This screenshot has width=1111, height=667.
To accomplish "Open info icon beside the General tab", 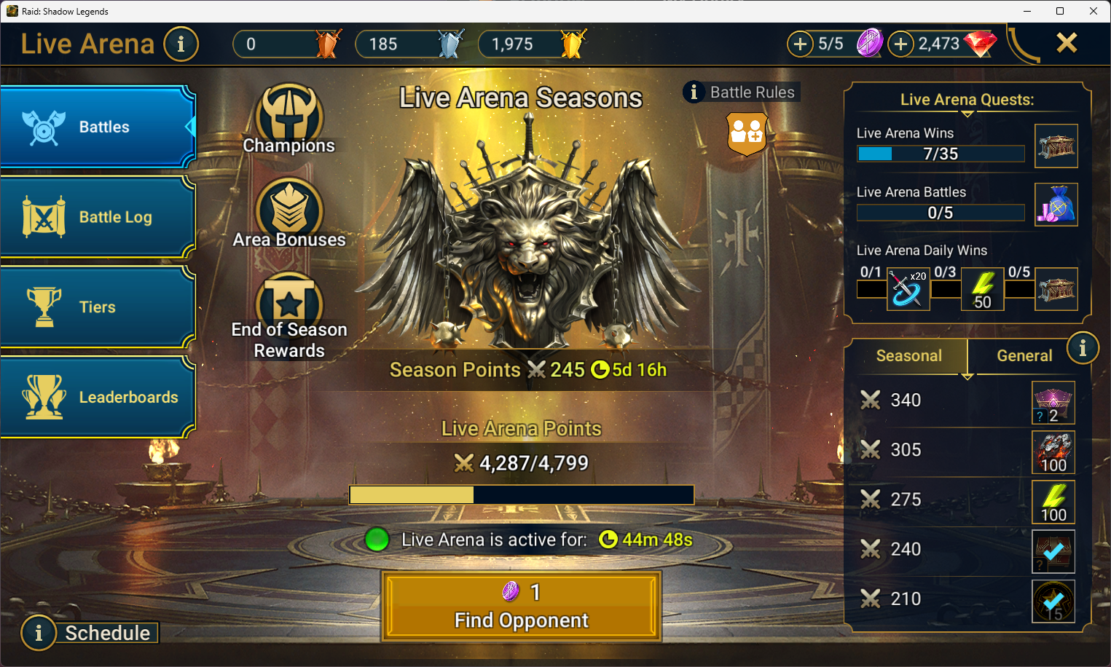I will [x=1083, y=349].
